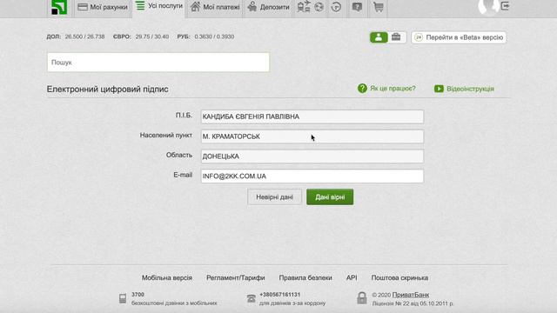The width and height of the screenshot is (557, 313).
Task: Open the API footer link
Action: (x=352, y=278)
